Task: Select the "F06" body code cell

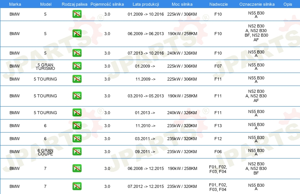Action: click(218, 152)
